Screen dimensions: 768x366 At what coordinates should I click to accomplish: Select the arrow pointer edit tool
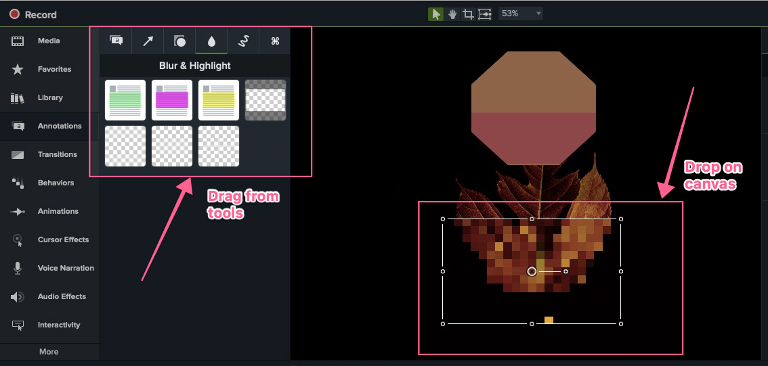(435, 14)
